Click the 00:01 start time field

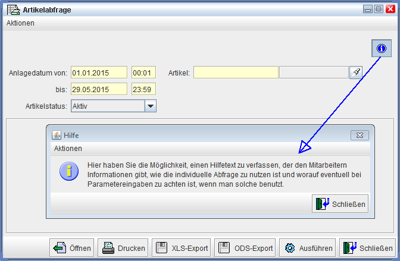(143, 73)
